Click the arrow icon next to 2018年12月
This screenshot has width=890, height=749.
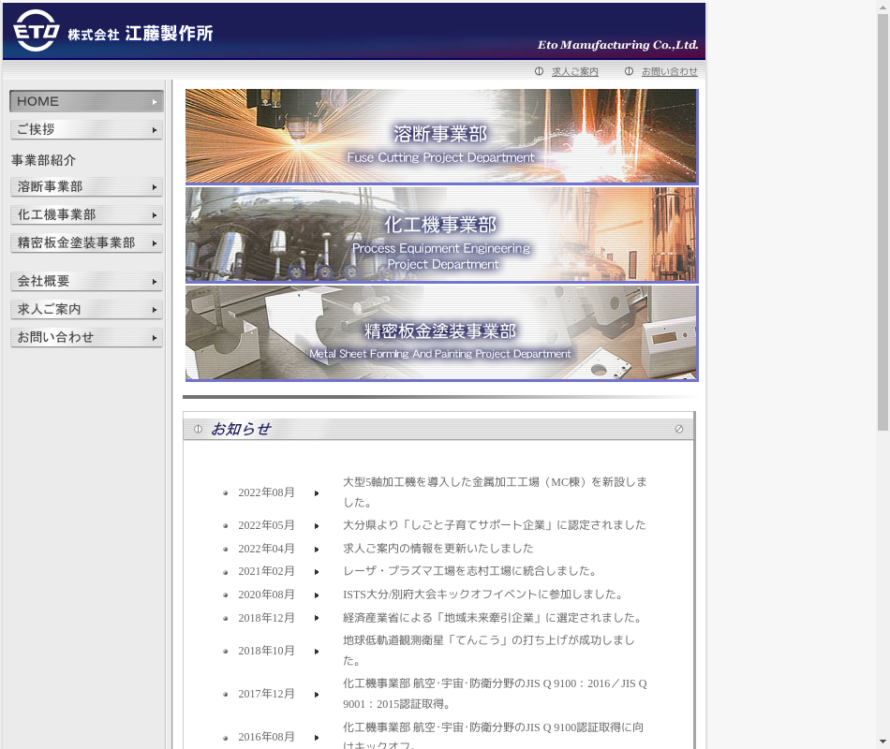pyautogui.click(x=317, y=618)
